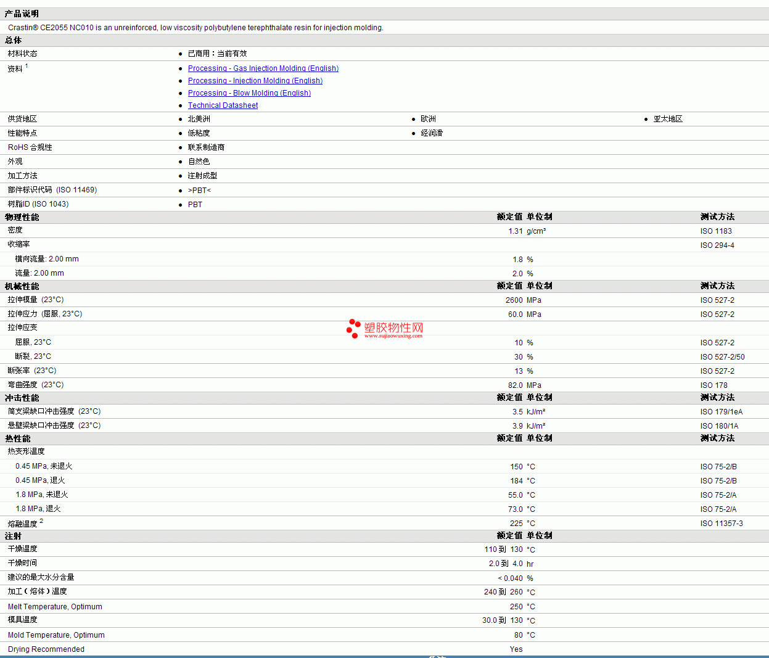Screen dimensions: 769x658
Task: Click the 加工方法 row label
Action: click(22, 176)
